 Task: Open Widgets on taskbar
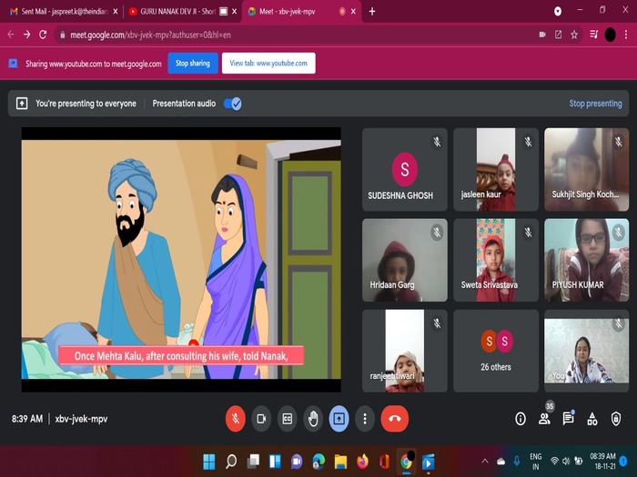pyautogui.click(x=275, y=462)
